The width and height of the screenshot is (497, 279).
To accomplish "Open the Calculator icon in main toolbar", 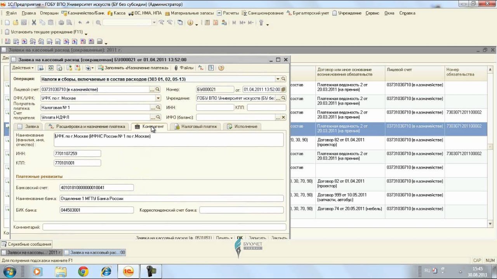I will pos(207,22).
